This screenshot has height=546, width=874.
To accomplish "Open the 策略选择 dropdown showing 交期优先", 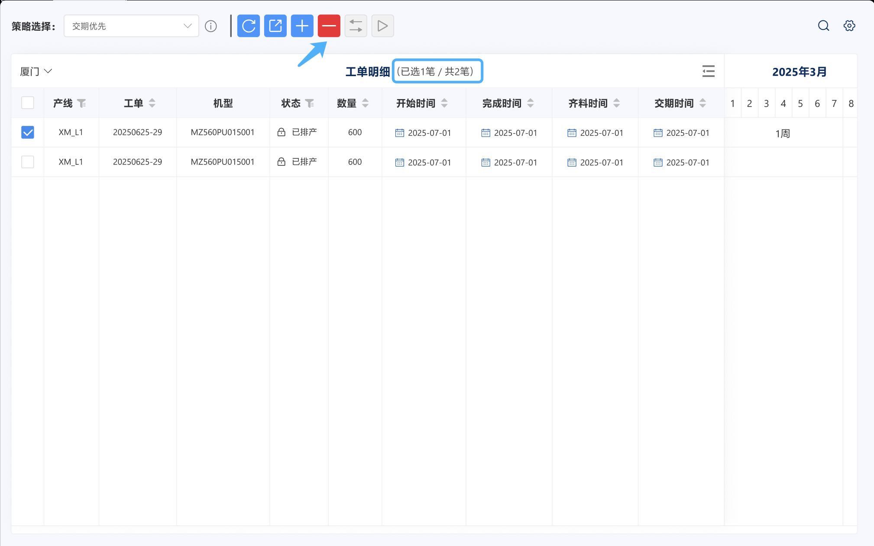I will pyautogui.click(x=131, y=26).
